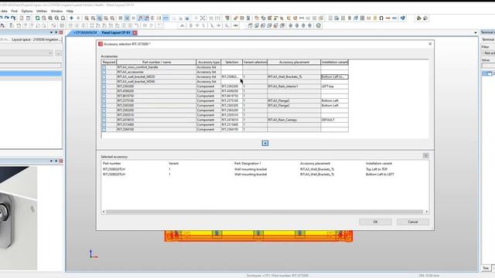The image size is (495, 278).
Task: Open the Options menu
Action: click(27, 11)
